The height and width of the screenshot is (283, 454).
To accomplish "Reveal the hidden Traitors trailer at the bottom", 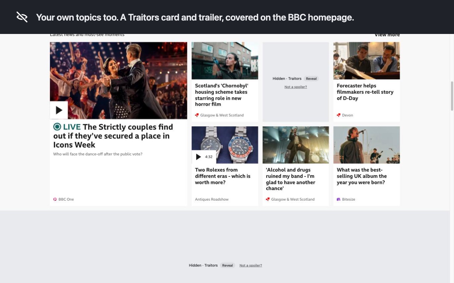I will (227, 265).
